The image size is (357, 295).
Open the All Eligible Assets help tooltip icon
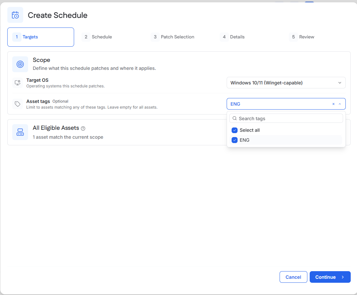[x=83, y=128]
